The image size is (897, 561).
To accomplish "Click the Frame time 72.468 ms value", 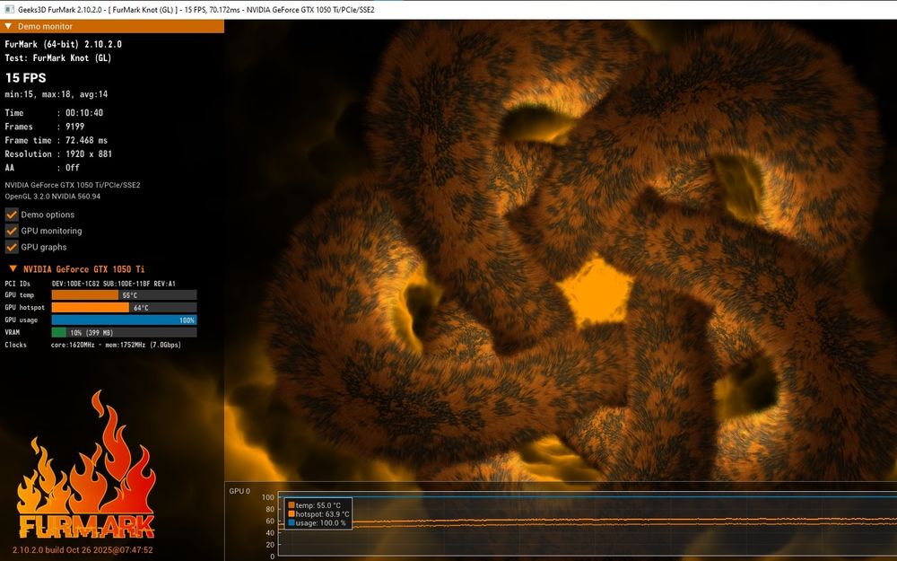I will 86,140.
